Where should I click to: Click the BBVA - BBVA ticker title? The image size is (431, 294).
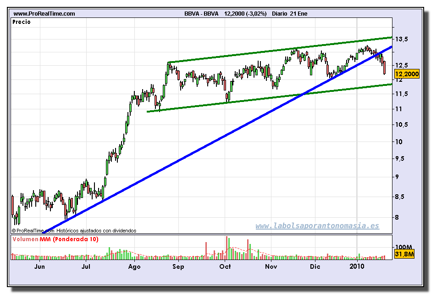pyautogui.click(x=201, y=13)
